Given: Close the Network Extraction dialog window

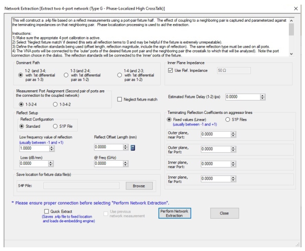Looking at the screenshot, I should (296, 8).
